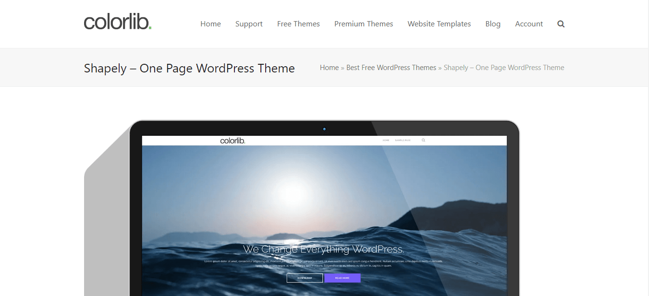The height and width of the screenshot is (296, 649).
Task: Click HOME in the demo's navigation bar
Action: click(x=386, y=140)
